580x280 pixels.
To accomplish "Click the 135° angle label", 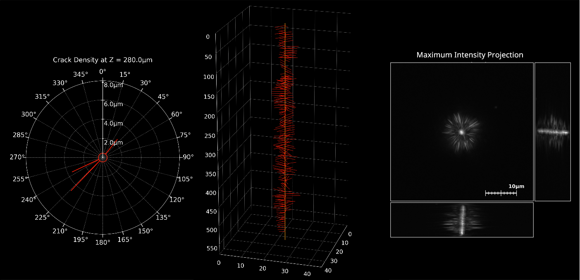I will [163, 217].
